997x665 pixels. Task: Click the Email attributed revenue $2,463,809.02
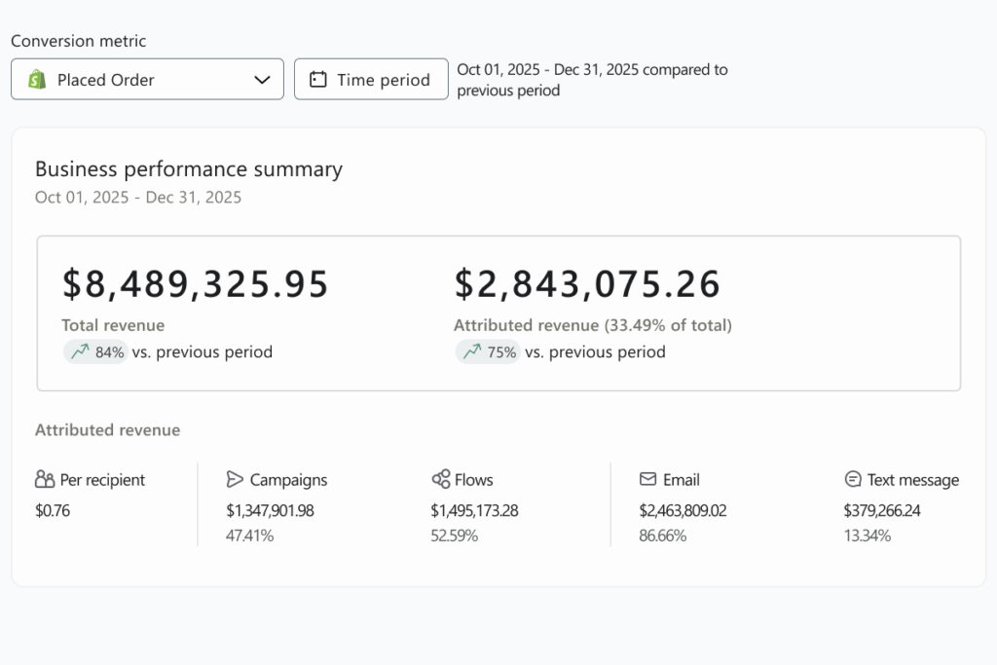684,510
